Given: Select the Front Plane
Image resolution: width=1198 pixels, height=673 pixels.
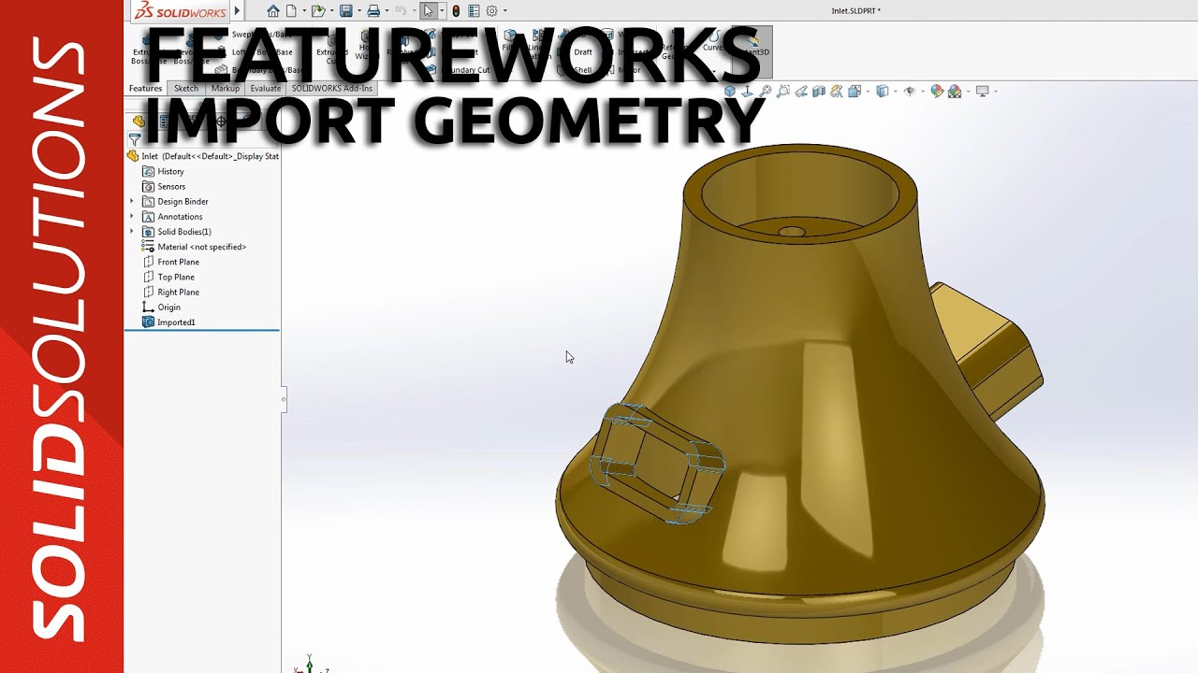Looking at the screenshot, I should [170, 262].
